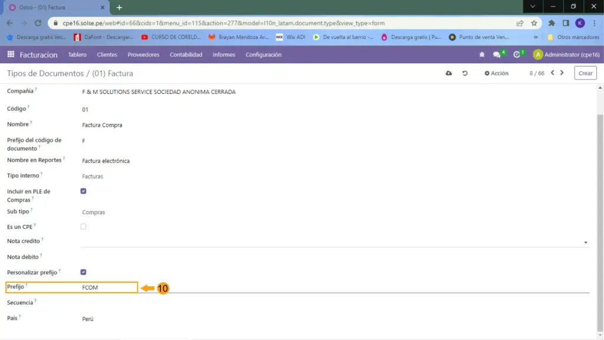
Task: Toggle Incluir en PLE de Compras checkbox
Action: [83, 191]
